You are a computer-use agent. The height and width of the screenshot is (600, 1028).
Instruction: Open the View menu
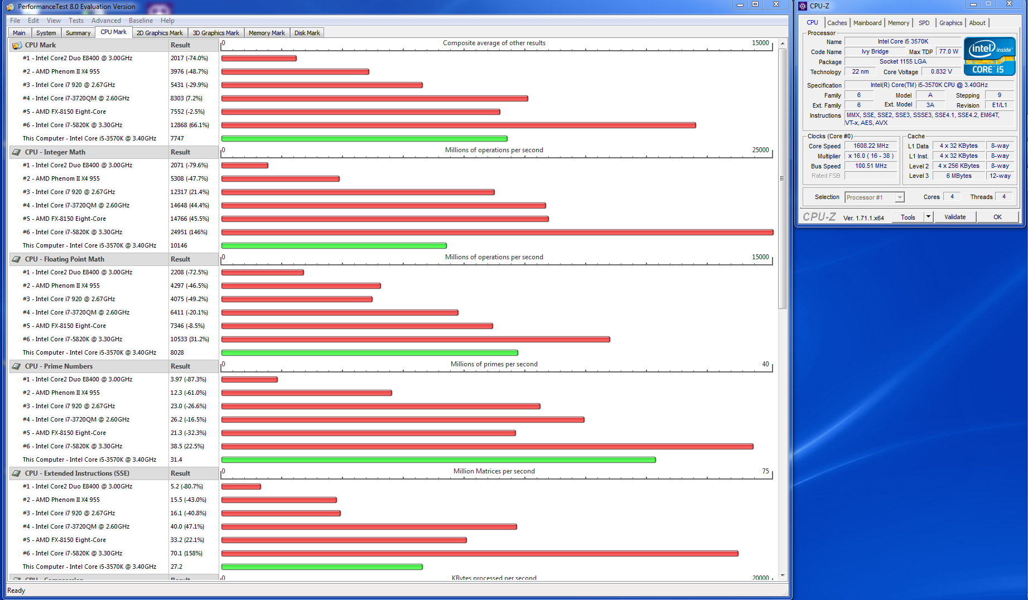(54, 21)
